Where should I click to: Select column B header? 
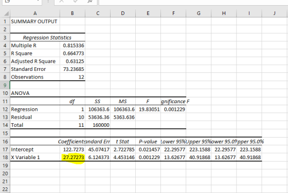coord(73,13)
